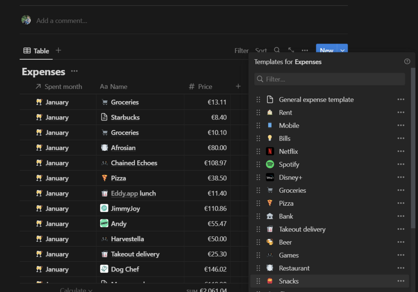
Task: Open the three-dot options in the database toolbar
Action: coord(305,50)
